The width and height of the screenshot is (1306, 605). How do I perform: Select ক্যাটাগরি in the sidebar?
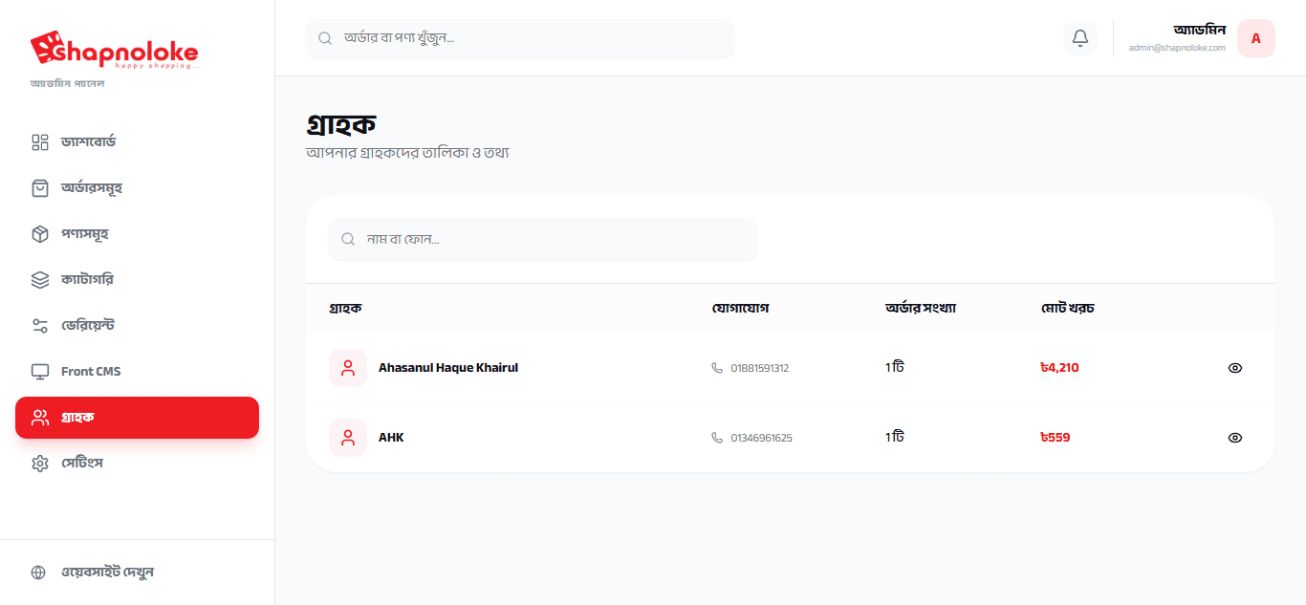(x=87, y=280)
